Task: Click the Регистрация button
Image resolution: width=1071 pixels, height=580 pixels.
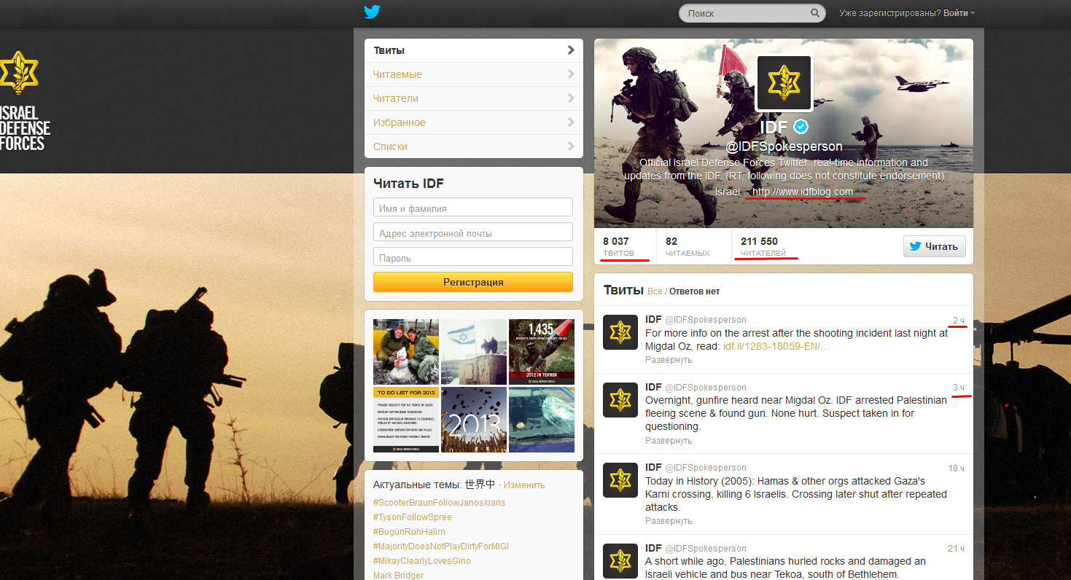Action: click(473, 282)
